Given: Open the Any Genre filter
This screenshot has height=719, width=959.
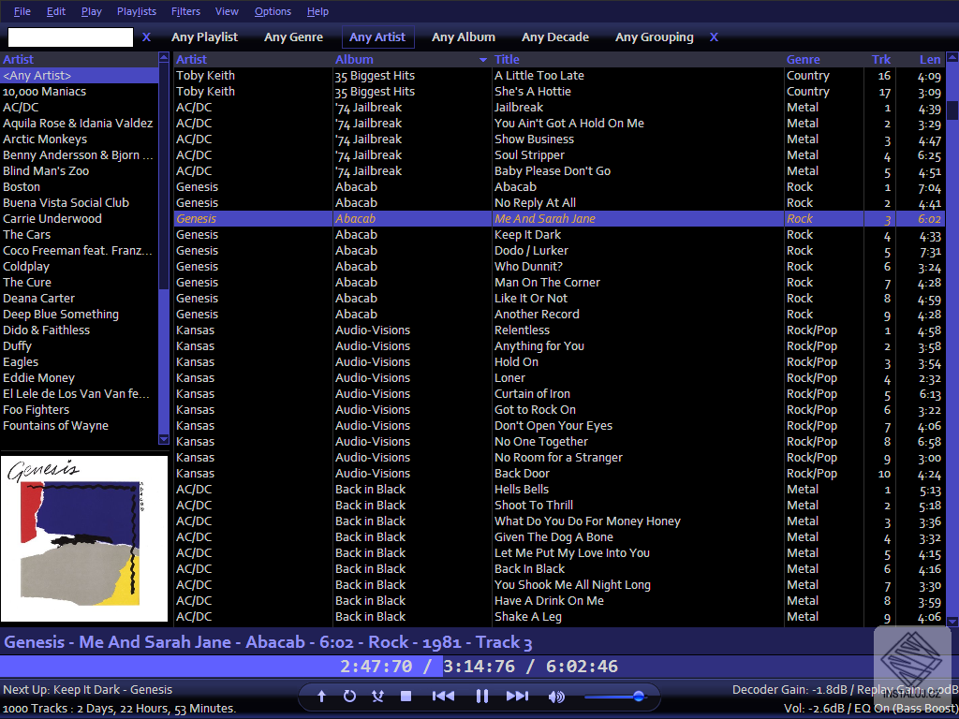Looking at the screenshot, I should pyautogui.click(x=293, y=37).
